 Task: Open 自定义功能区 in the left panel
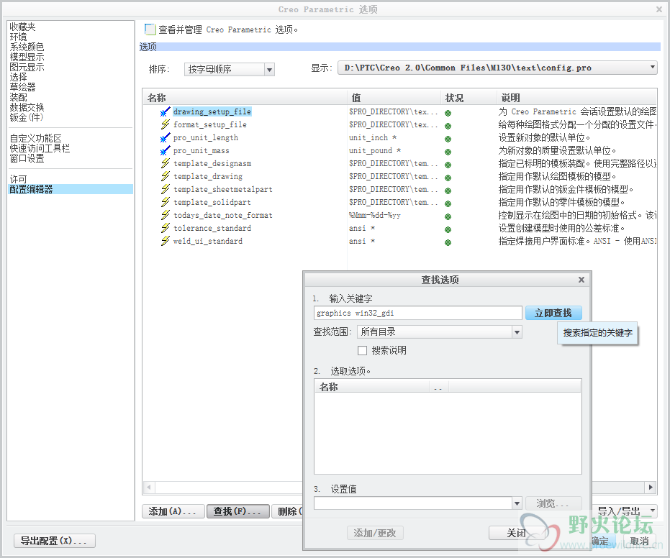click(35, 138)
